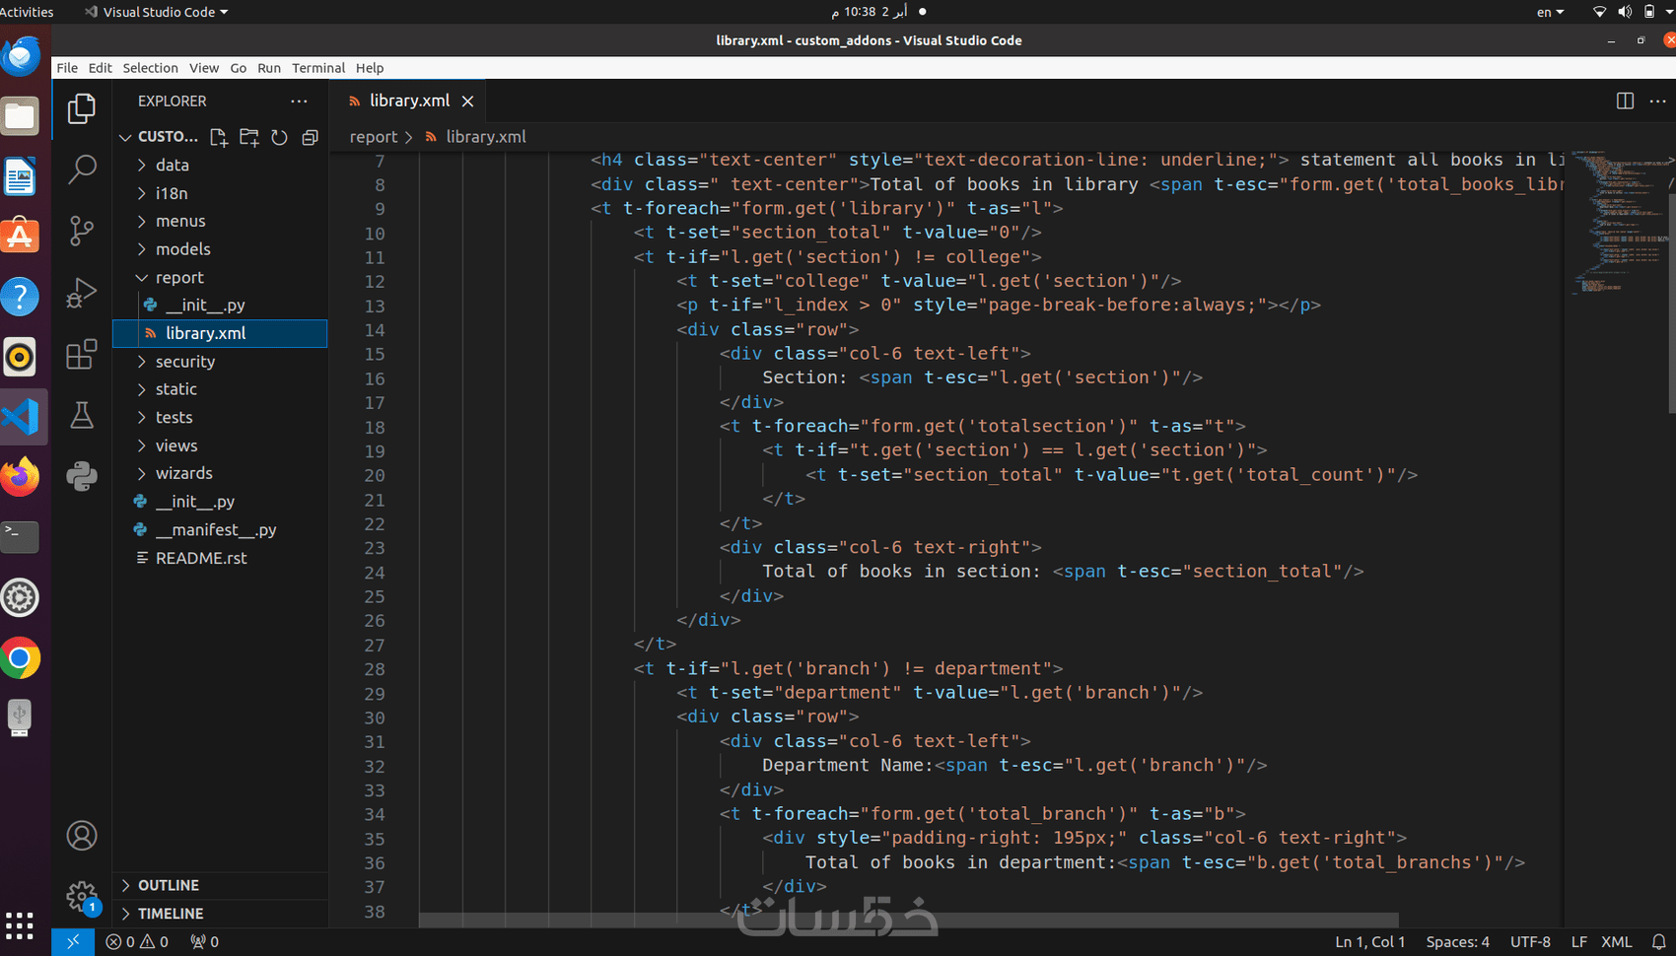Change language mode XML

tap(1616, 942)
